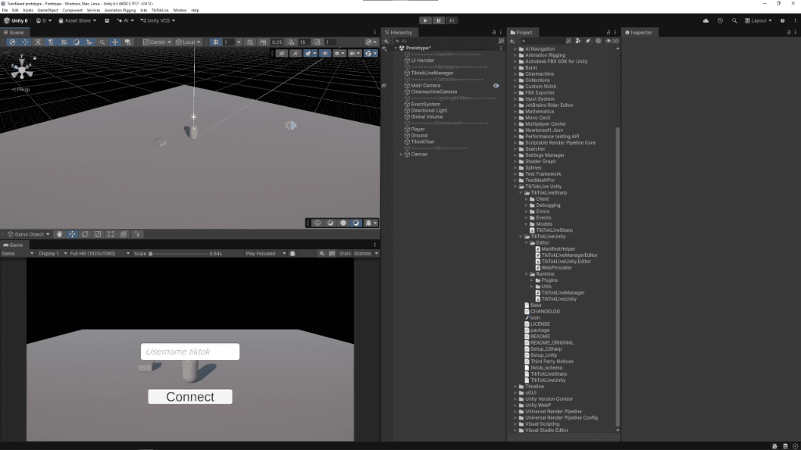Open the Layout dropdown
801x450 pixels.
[x=758, y=20]
